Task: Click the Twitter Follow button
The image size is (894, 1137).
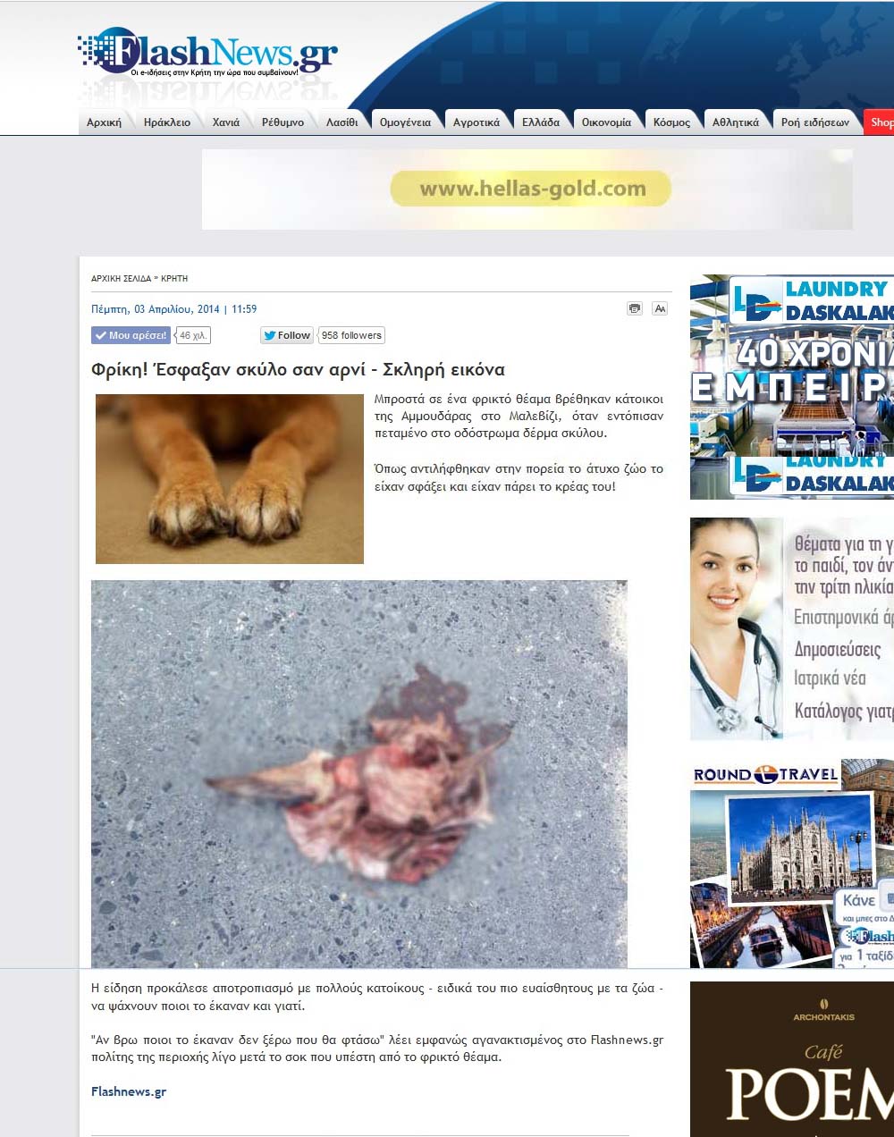Action: click(287, 335)
